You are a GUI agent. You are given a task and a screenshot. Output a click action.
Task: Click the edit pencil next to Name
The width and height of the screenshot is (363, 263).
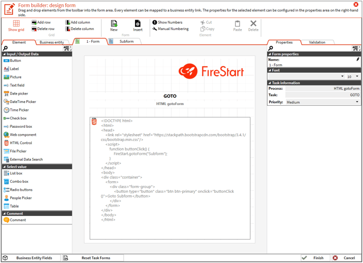pyautogui.click(x=358, y=59)
